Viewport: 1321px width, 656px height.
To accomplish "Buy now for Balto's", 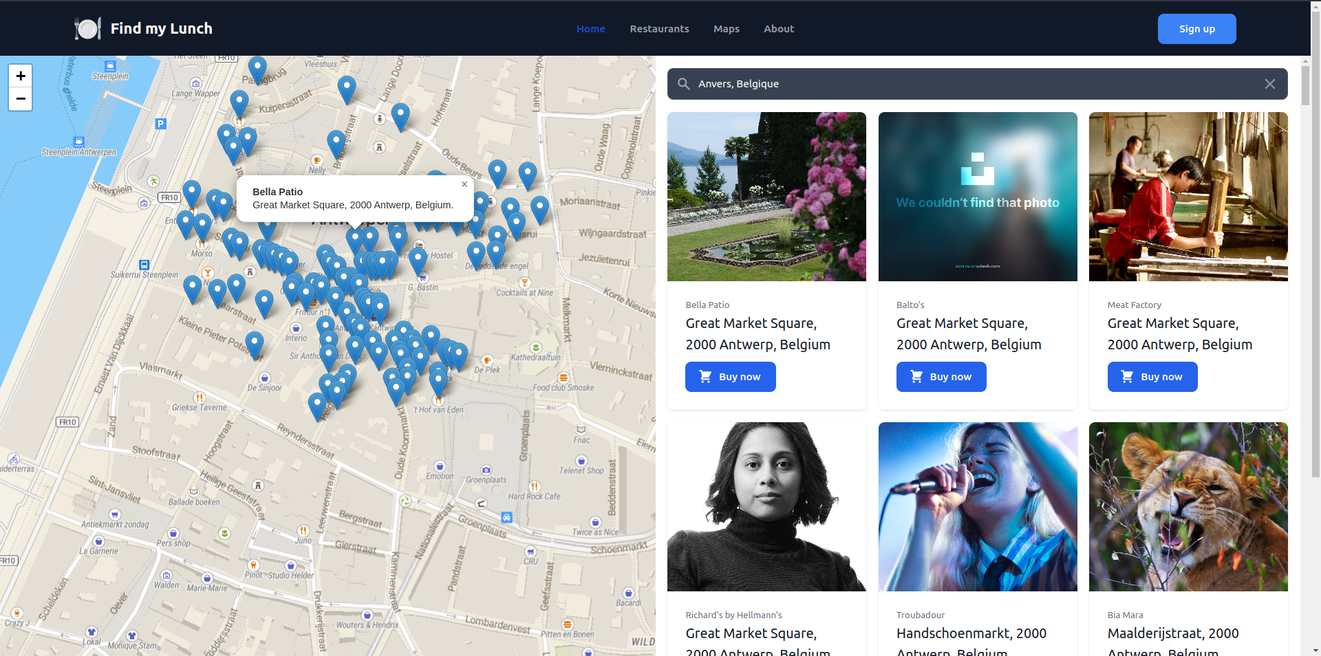I will [x=941, y=377].
